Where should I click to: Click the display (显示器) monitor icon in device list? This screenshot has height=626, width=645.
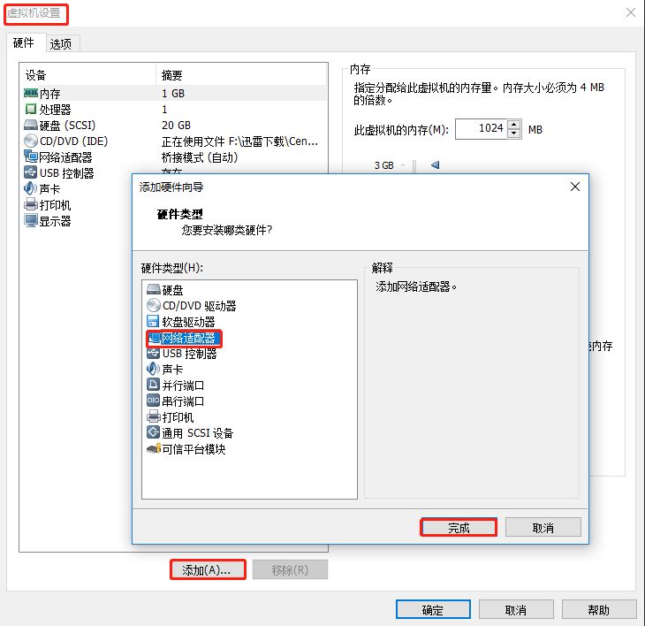click(x=31, y=220)
